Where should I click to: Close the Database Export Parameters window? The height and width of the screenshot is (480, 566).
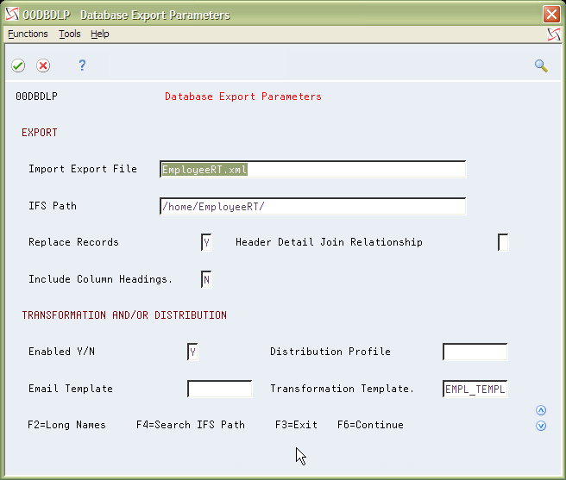coord(551,15)
